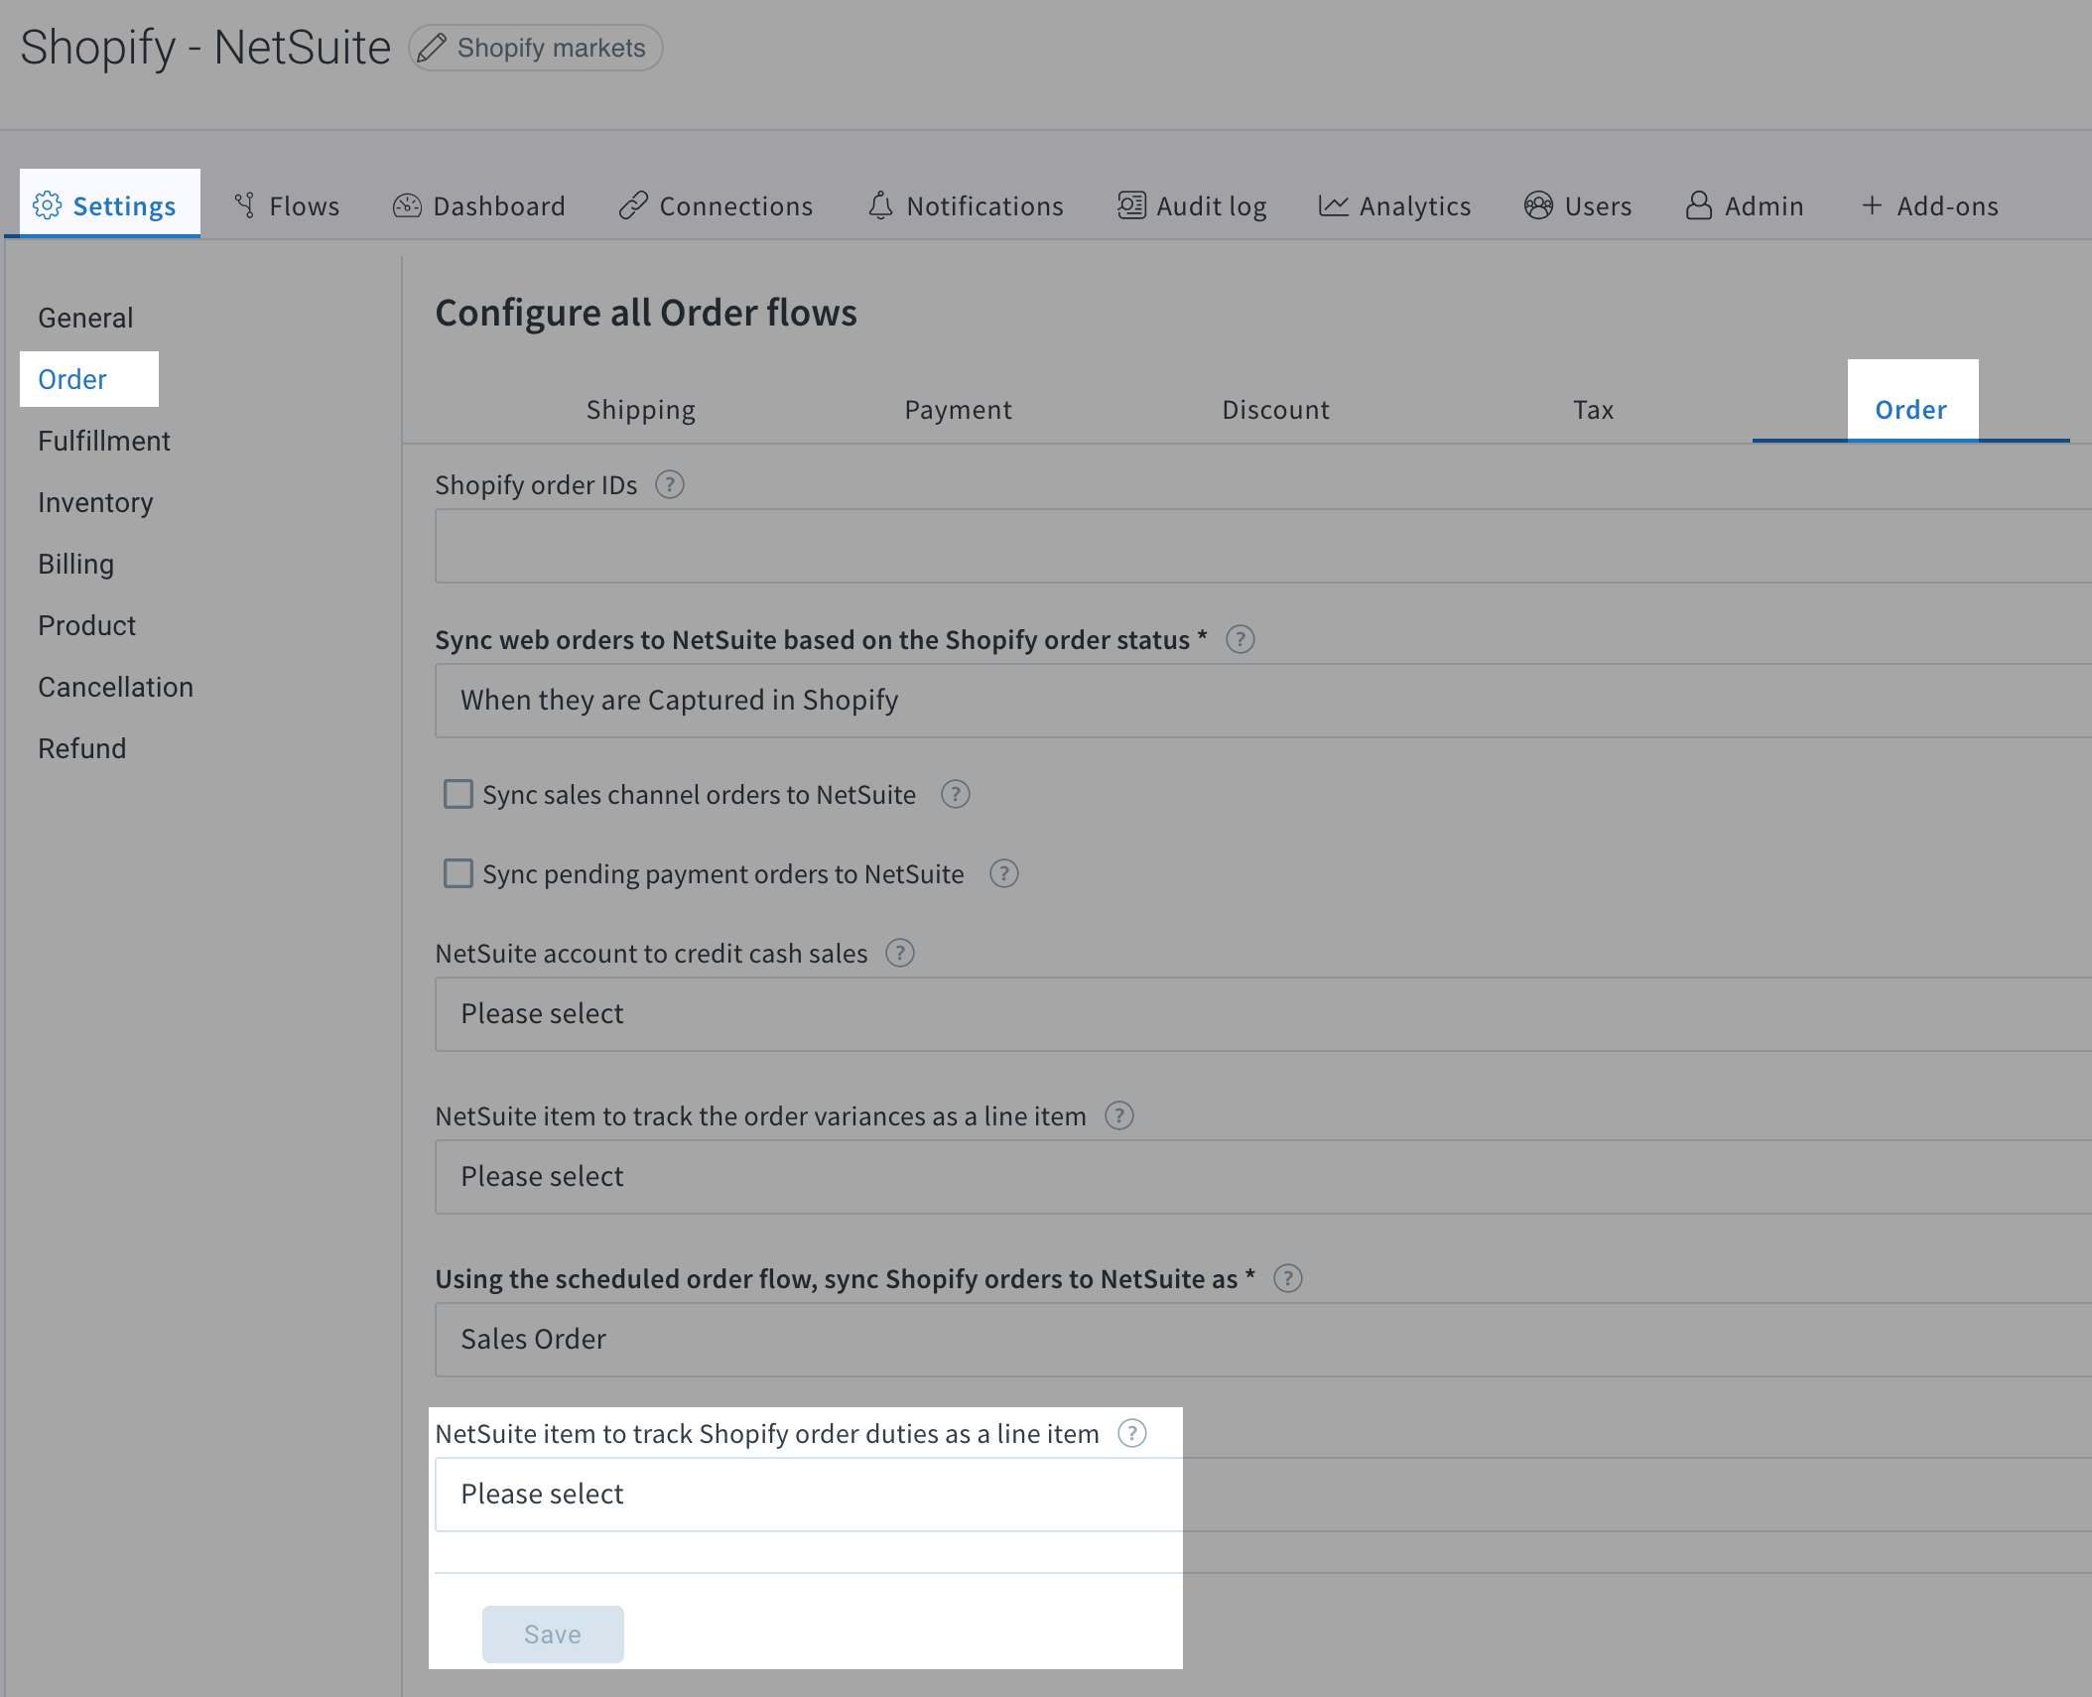Click the Save button

pos(553,1633)
